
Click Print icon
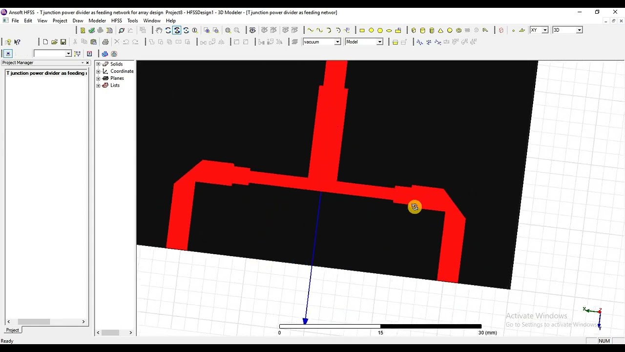[x=105, y=42]
